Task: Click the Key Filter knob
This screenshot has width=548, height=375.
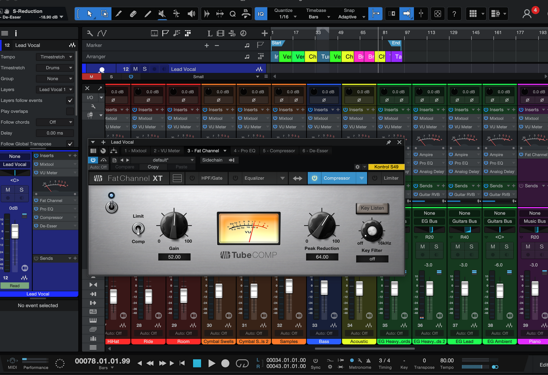Action: [x=372, y=230]
